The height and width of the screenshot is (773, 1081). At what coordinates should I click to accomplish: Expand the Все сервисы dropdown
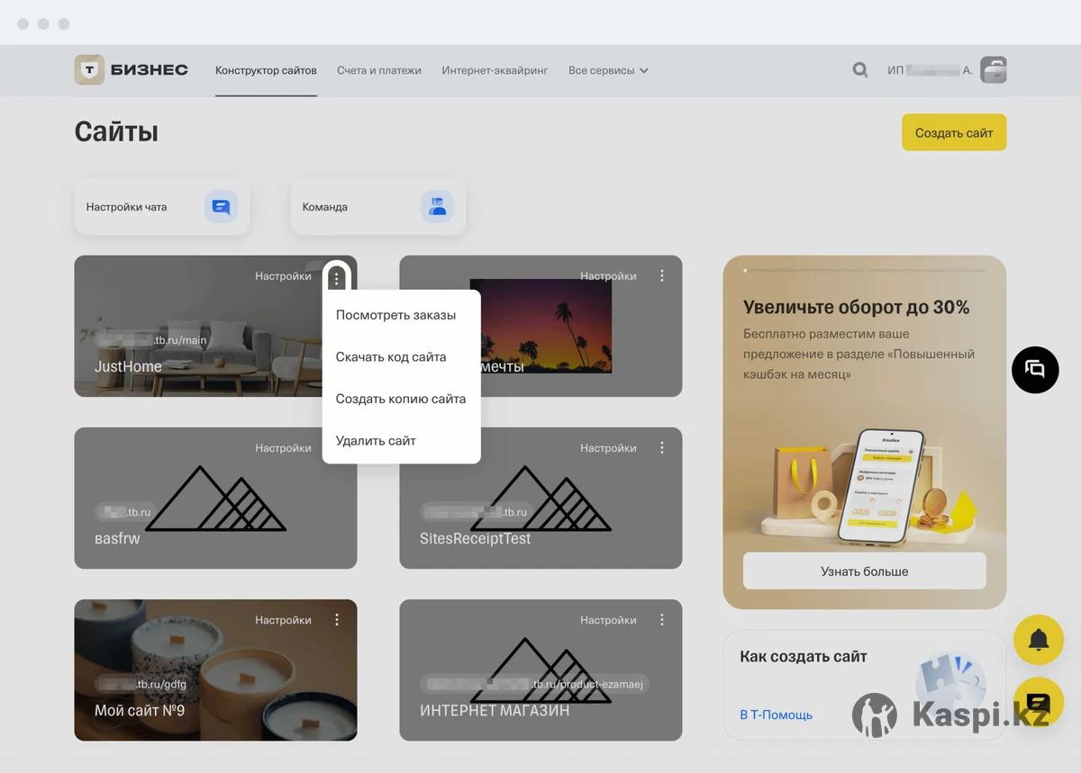click(608, 70)
